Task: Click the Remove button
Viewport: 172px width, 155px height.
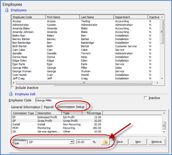Action: 157,142
